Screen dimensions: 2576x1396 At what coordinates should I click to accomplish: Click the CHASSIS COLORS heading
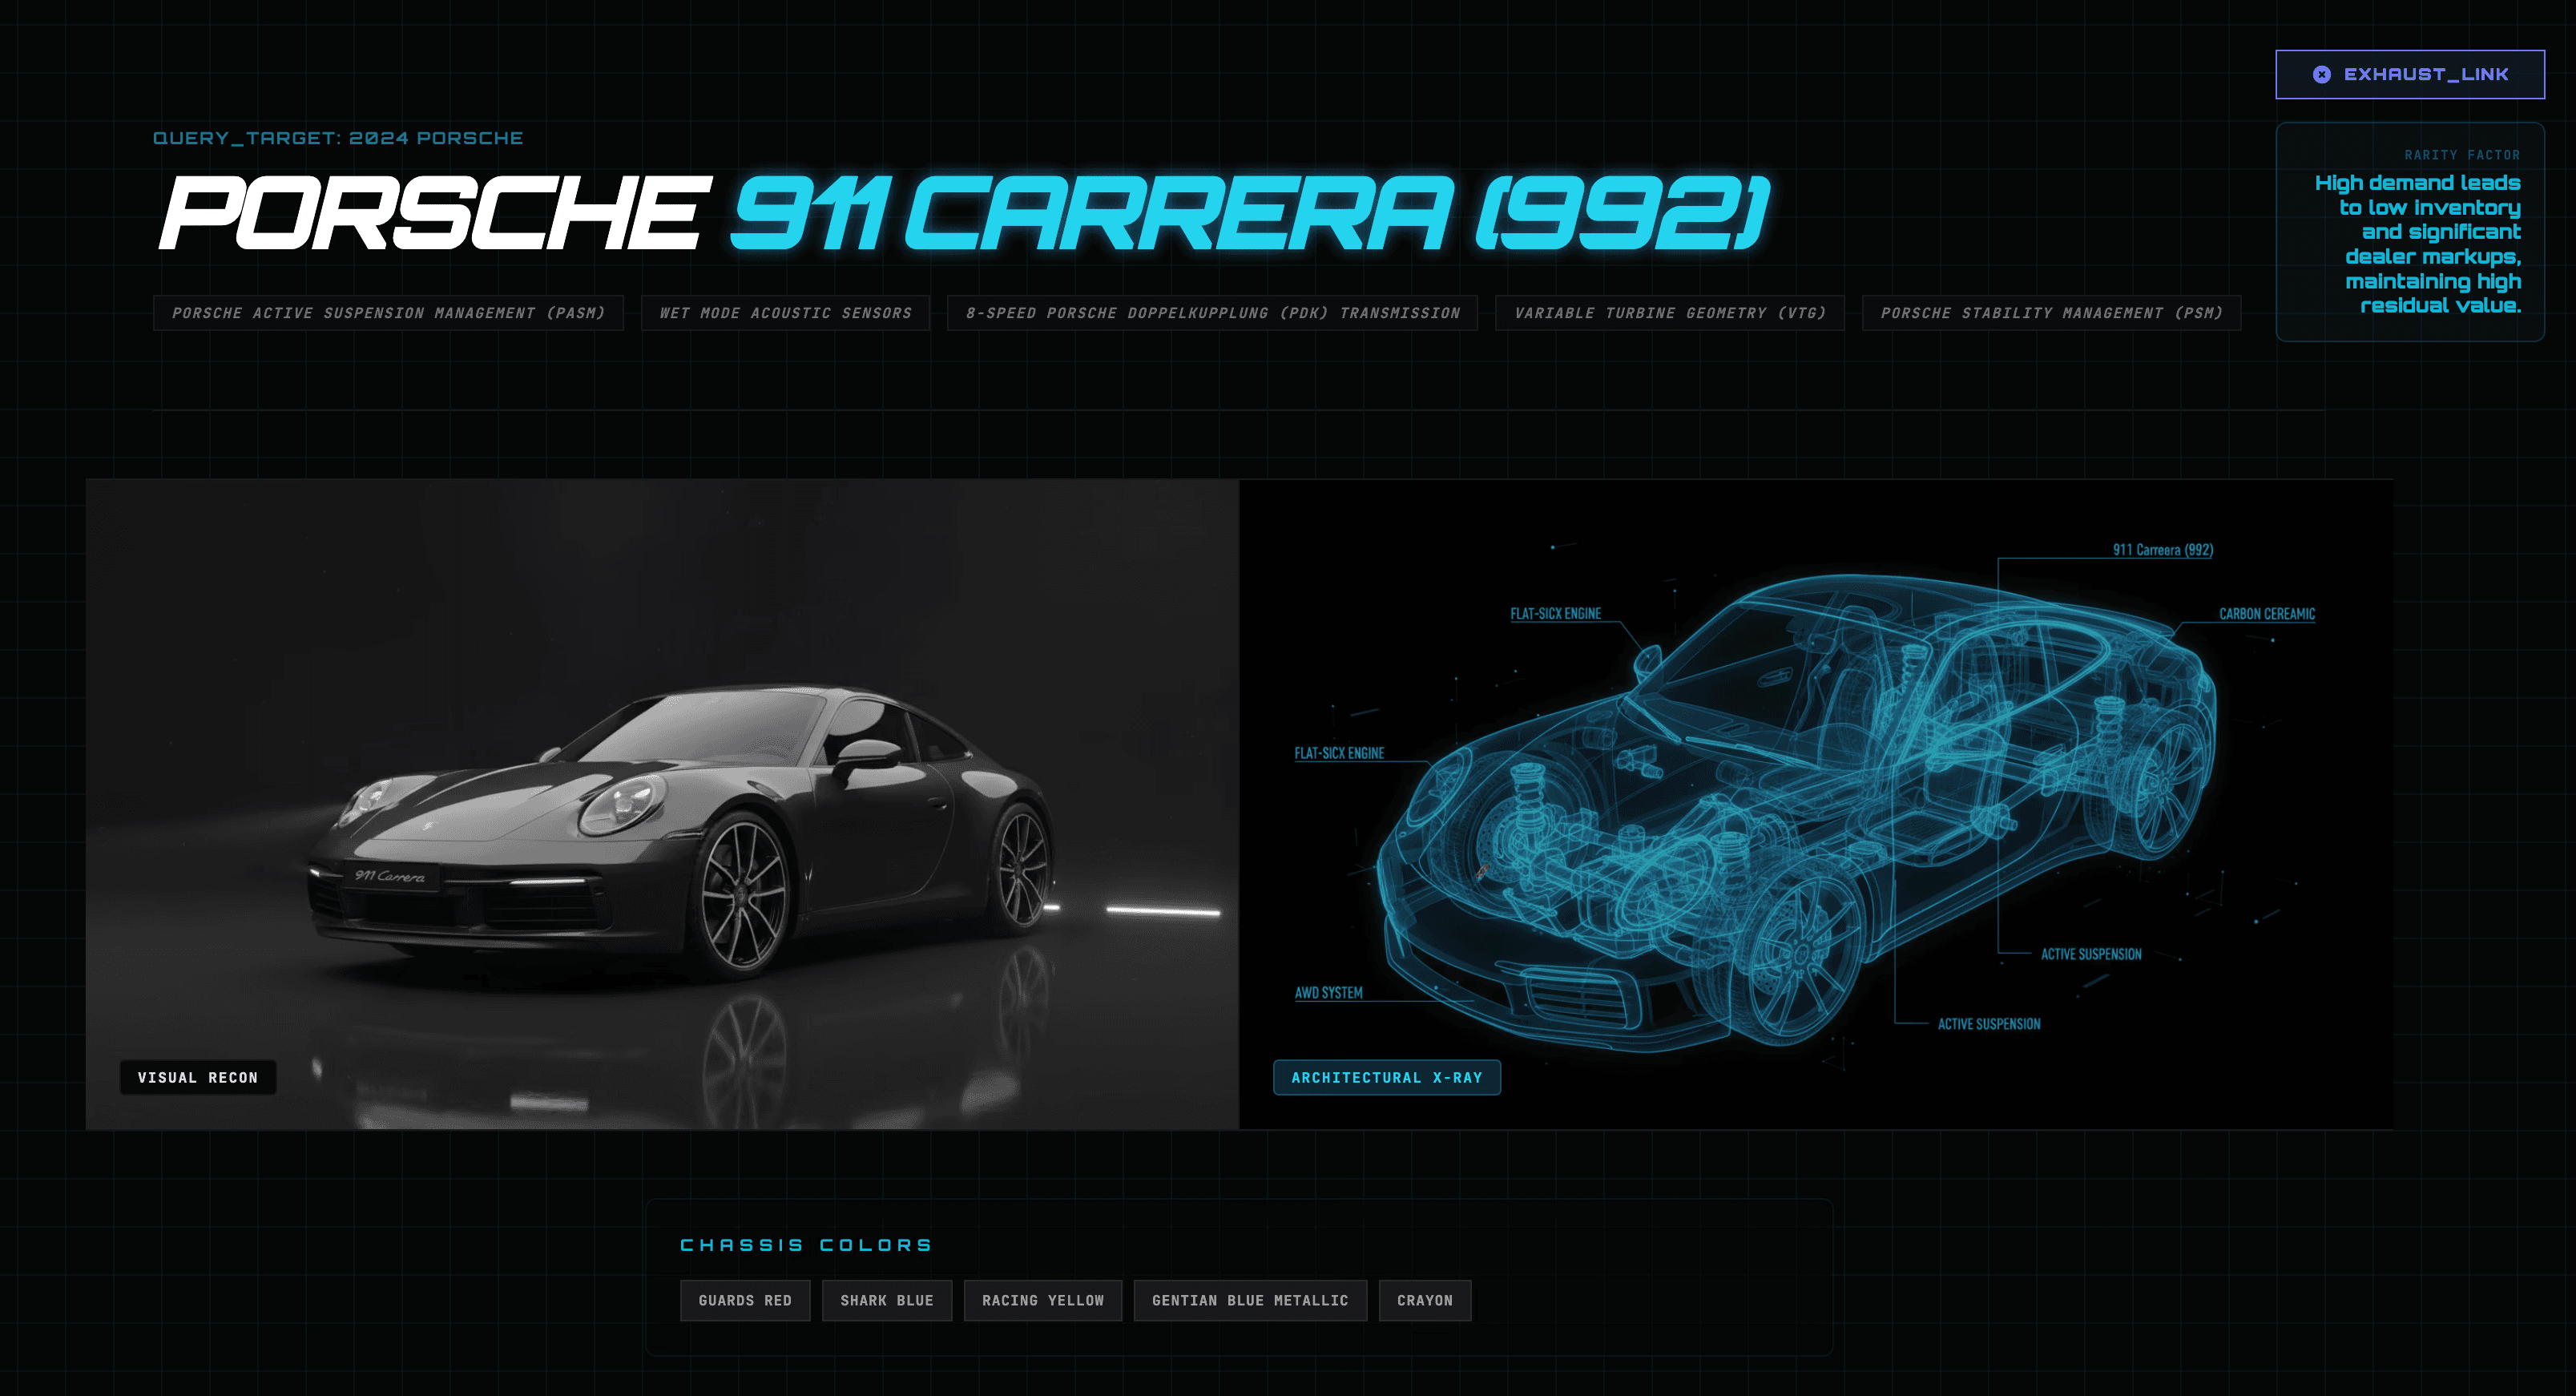pos(806,1245)
